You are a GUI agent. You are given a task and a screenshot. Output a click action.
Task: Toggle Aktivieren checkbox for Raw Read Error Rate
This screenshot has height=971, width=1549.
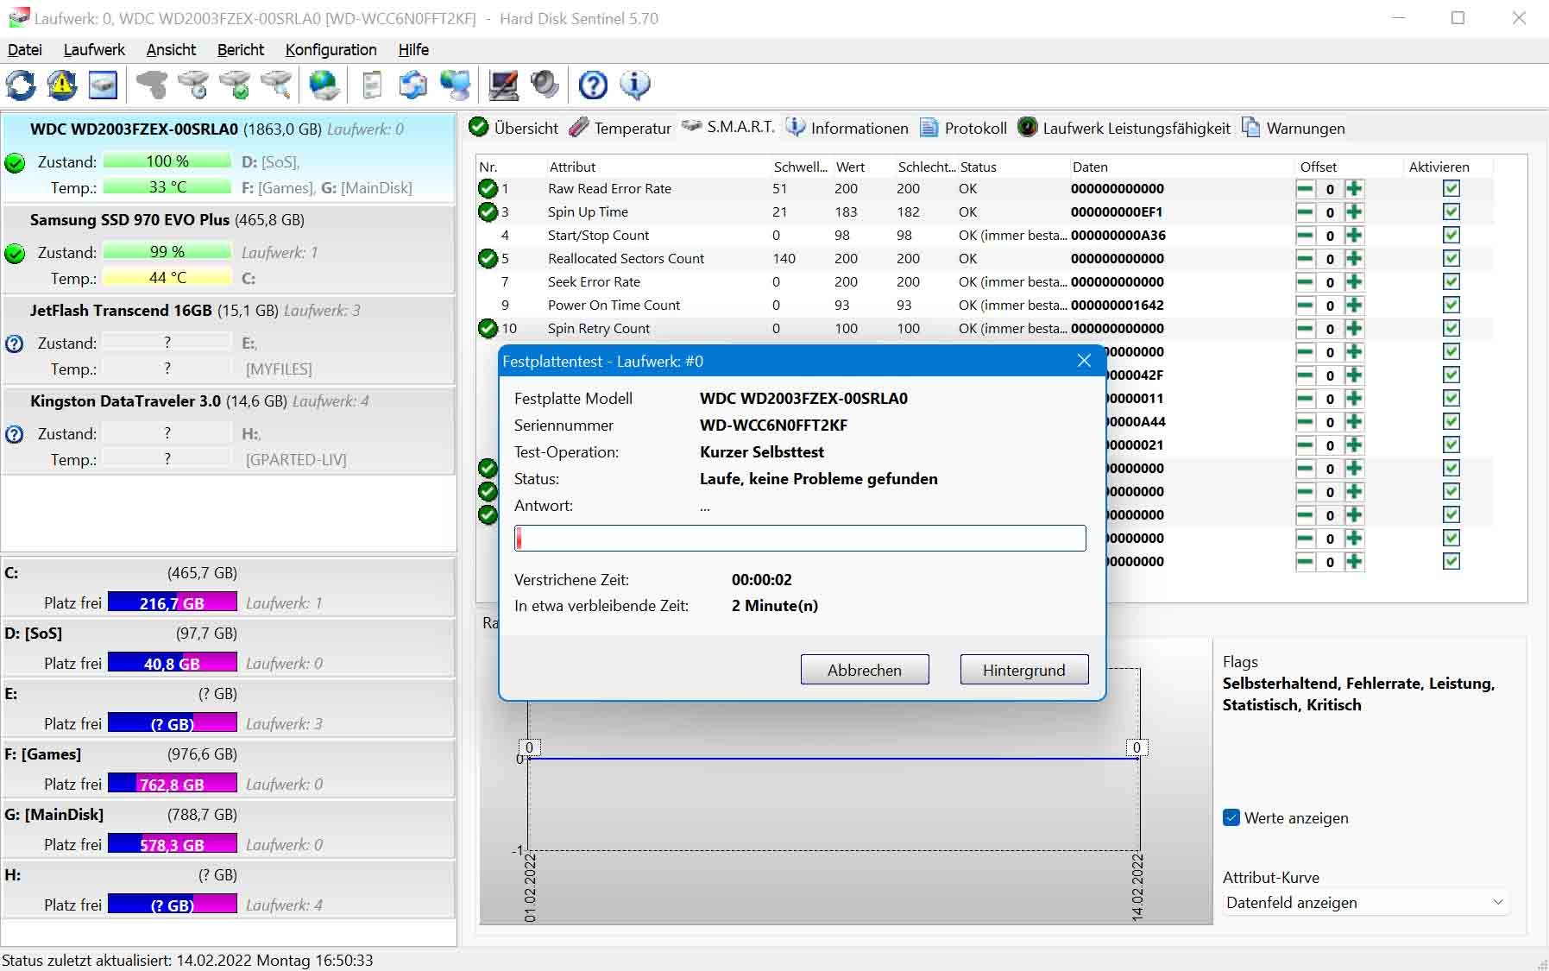1451,188
